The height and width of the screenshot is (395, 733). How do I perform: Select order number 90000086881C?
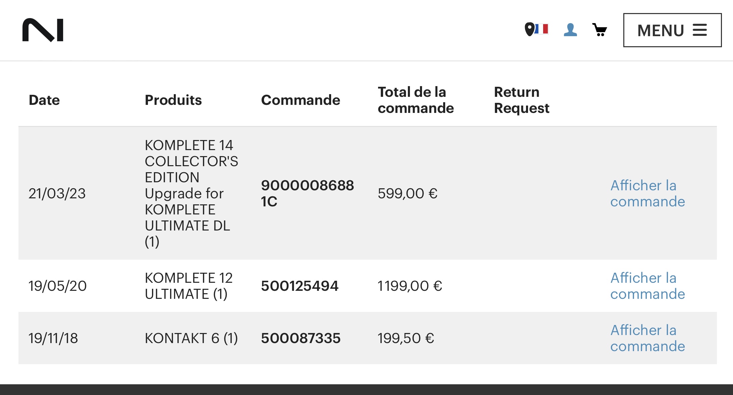(x=307, y=193)
